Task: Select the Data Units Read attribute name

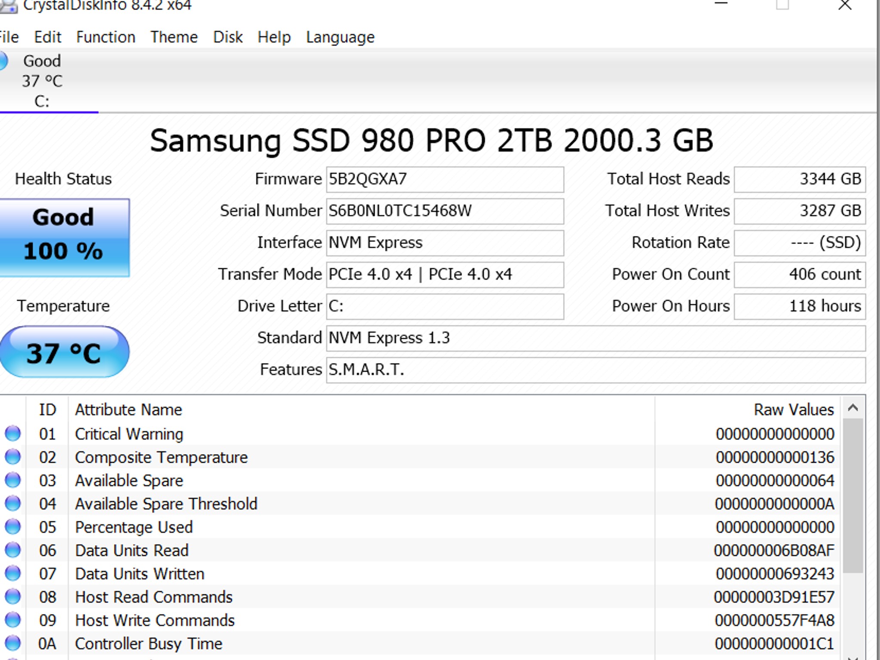Action: coord(131,550)
